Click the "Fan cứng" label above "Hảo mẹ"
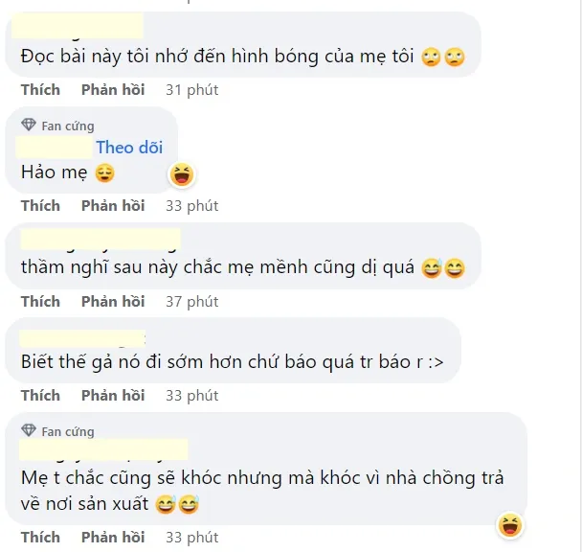Screen dimensions: 582x552 68,126
